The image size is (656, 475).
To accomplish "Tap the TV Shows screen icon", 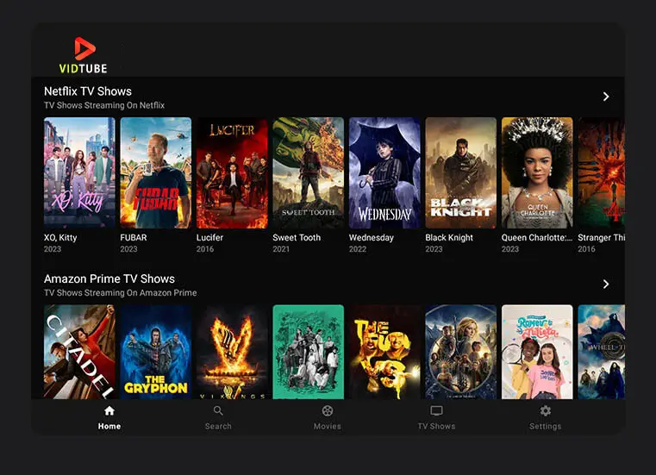I will 436,410.
